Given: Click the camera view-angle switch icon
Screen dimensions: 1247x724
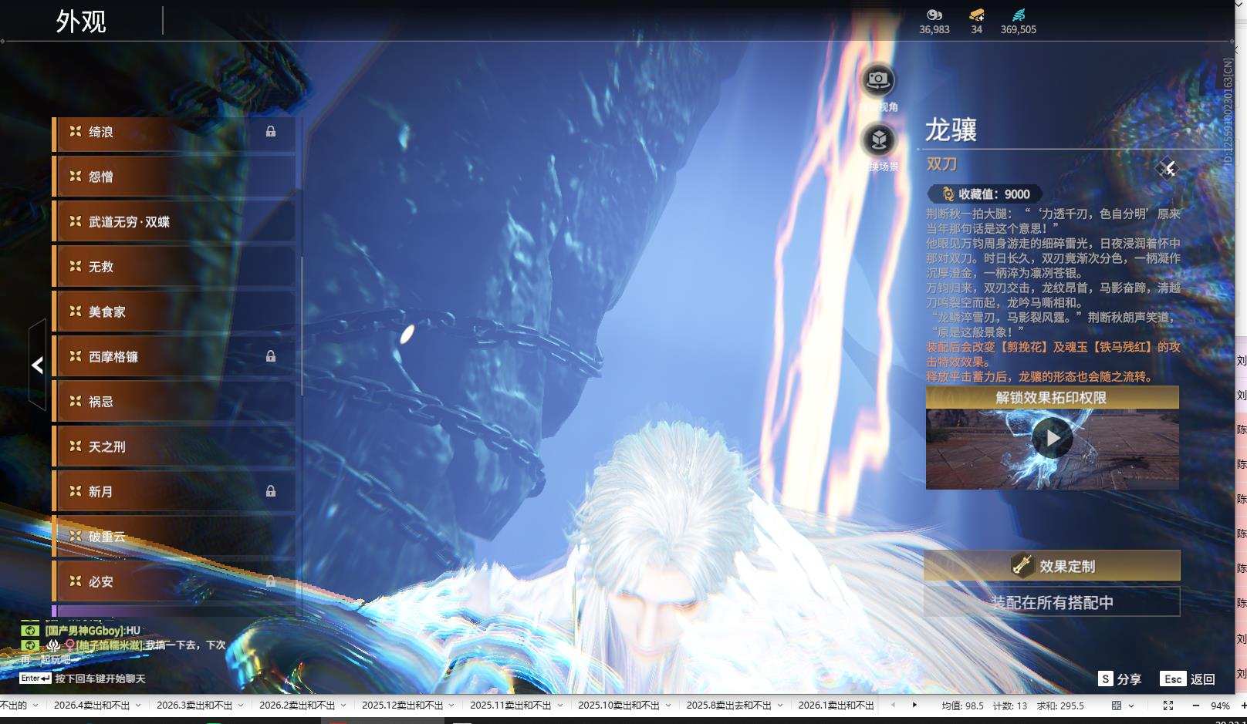Looking at the screenshot, I should (x=877, y=79).
